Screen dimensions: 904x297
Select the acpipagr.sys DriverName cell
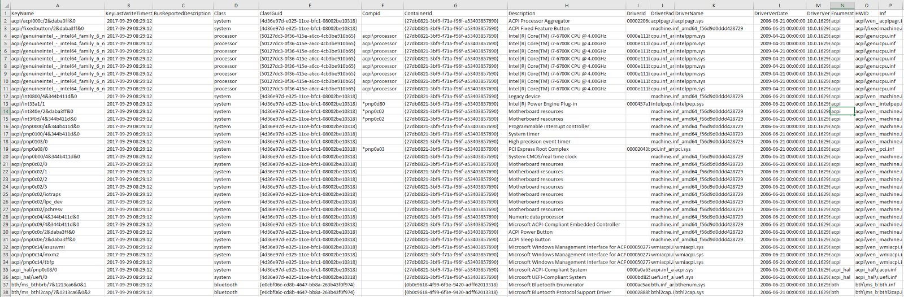click(714, 21)
